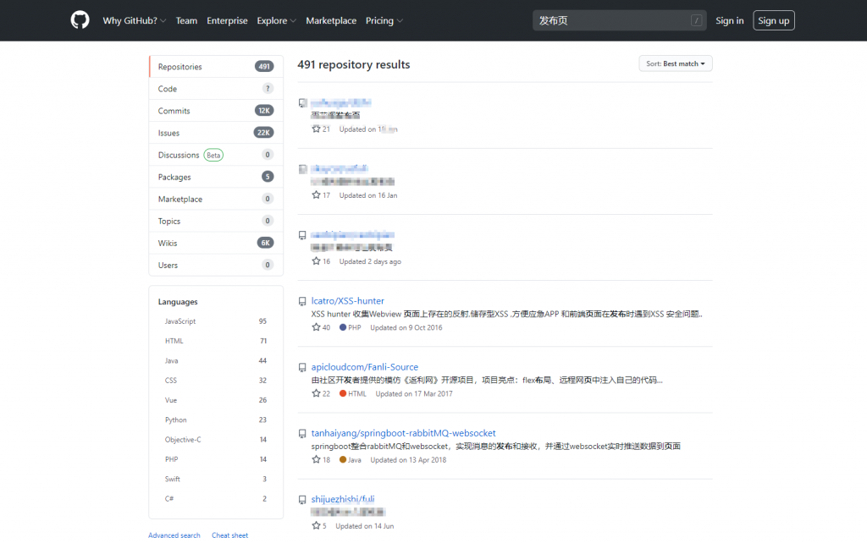Viewport: 867px width, 543px height.
Task: Click the blue PHP language dot
Action: coord(343,327)
